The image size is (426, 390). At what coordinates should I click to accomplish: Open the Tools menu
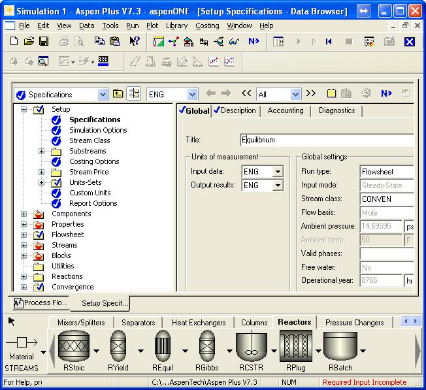pyautogui.click(x=110, y=25)
